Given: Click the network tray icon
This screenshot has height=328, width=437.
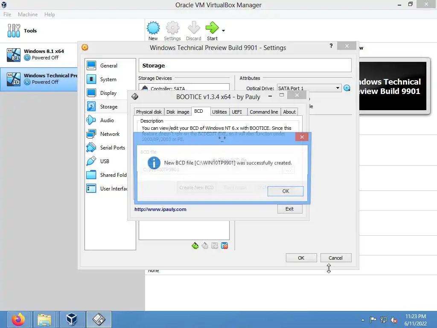Looking at the screenshot, I should coord(384,320).
